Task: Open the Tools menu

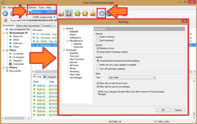Action: 41,8
